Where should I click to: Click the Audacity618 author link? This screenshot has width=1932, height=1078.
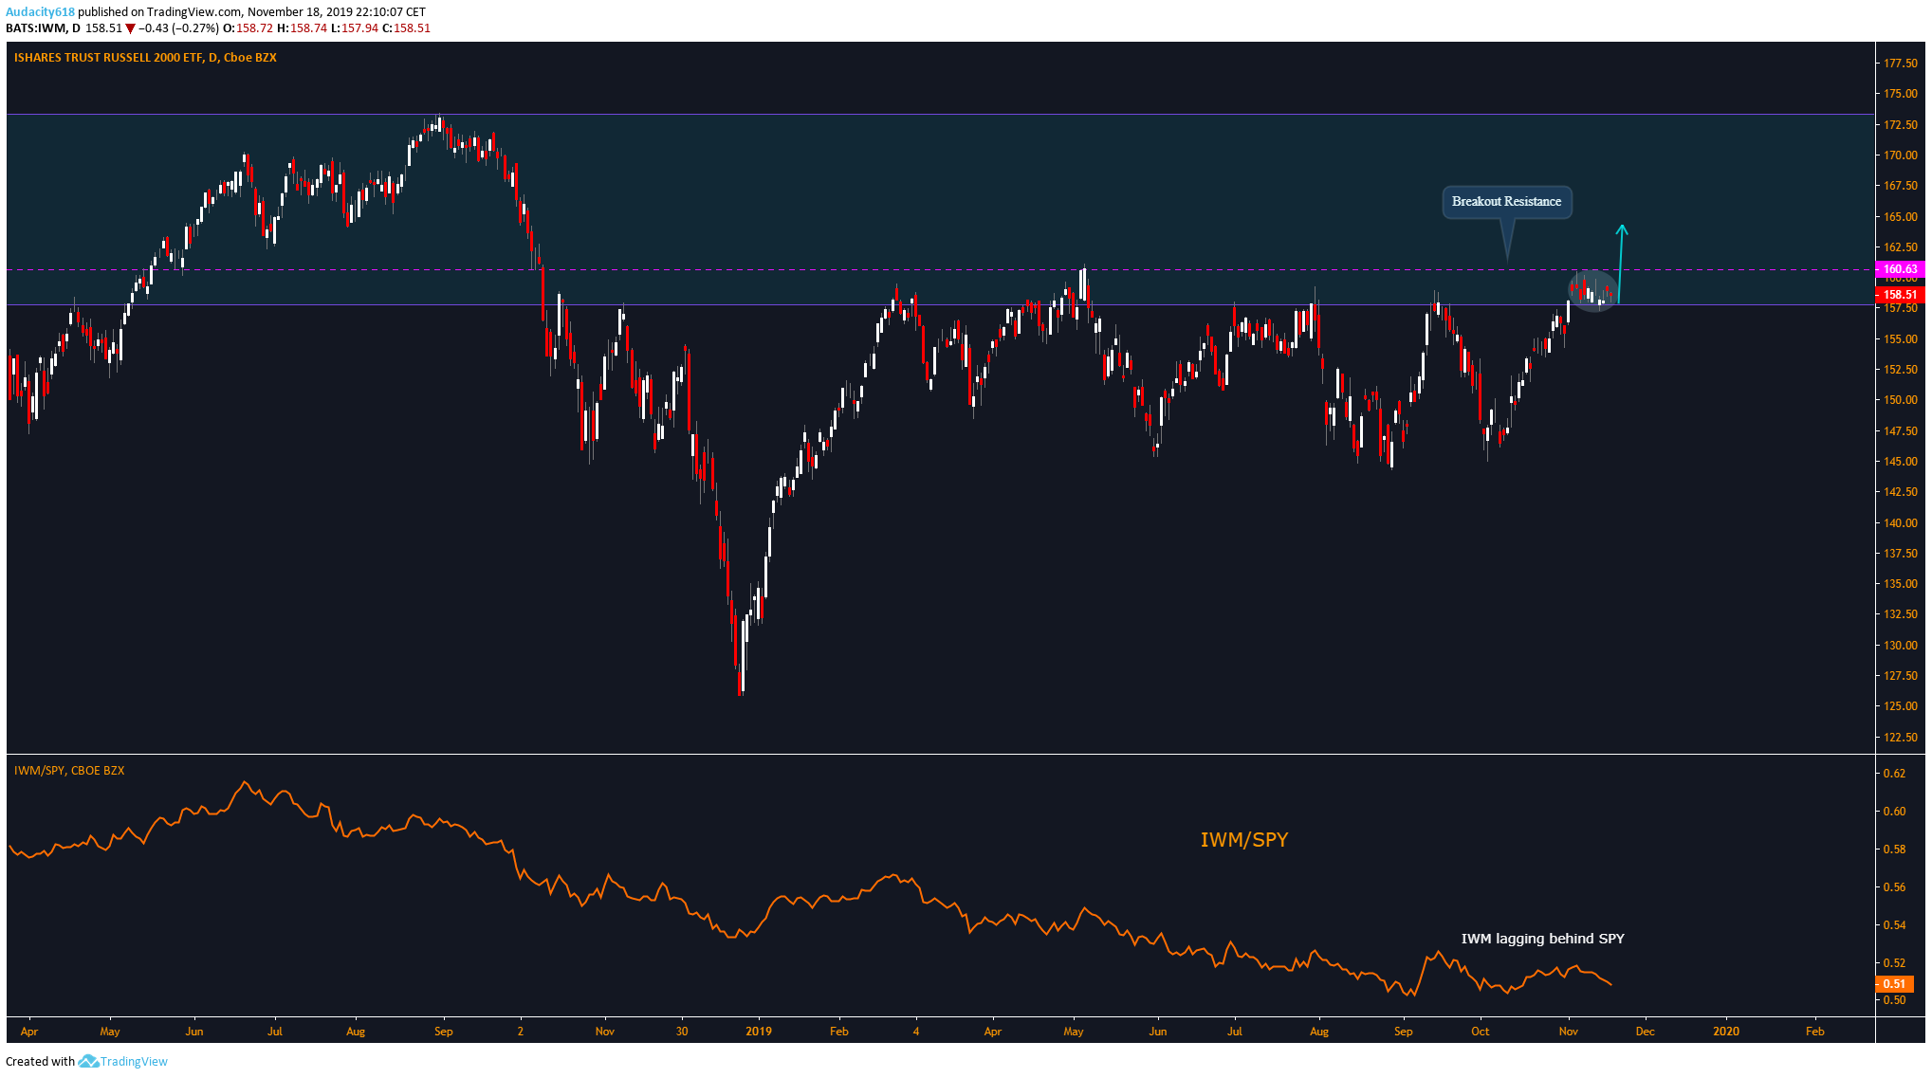(40, 12)
